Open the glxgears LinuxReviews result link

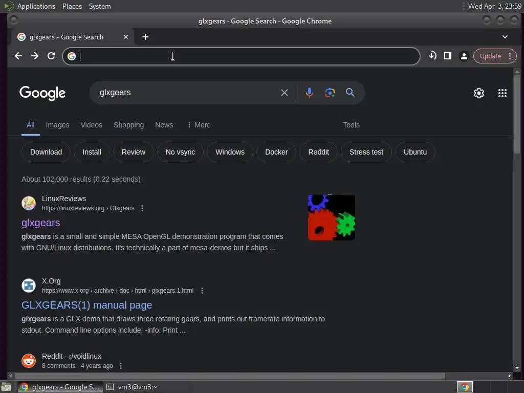41,223
